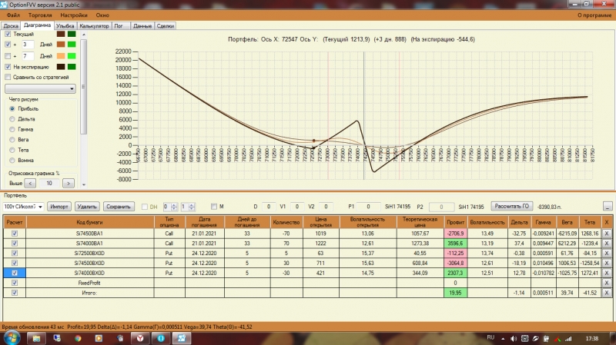The height and width of the screenshot is (345, 616).
Task: Click the X button on the Итого row
Action: (x=606, y=293)
